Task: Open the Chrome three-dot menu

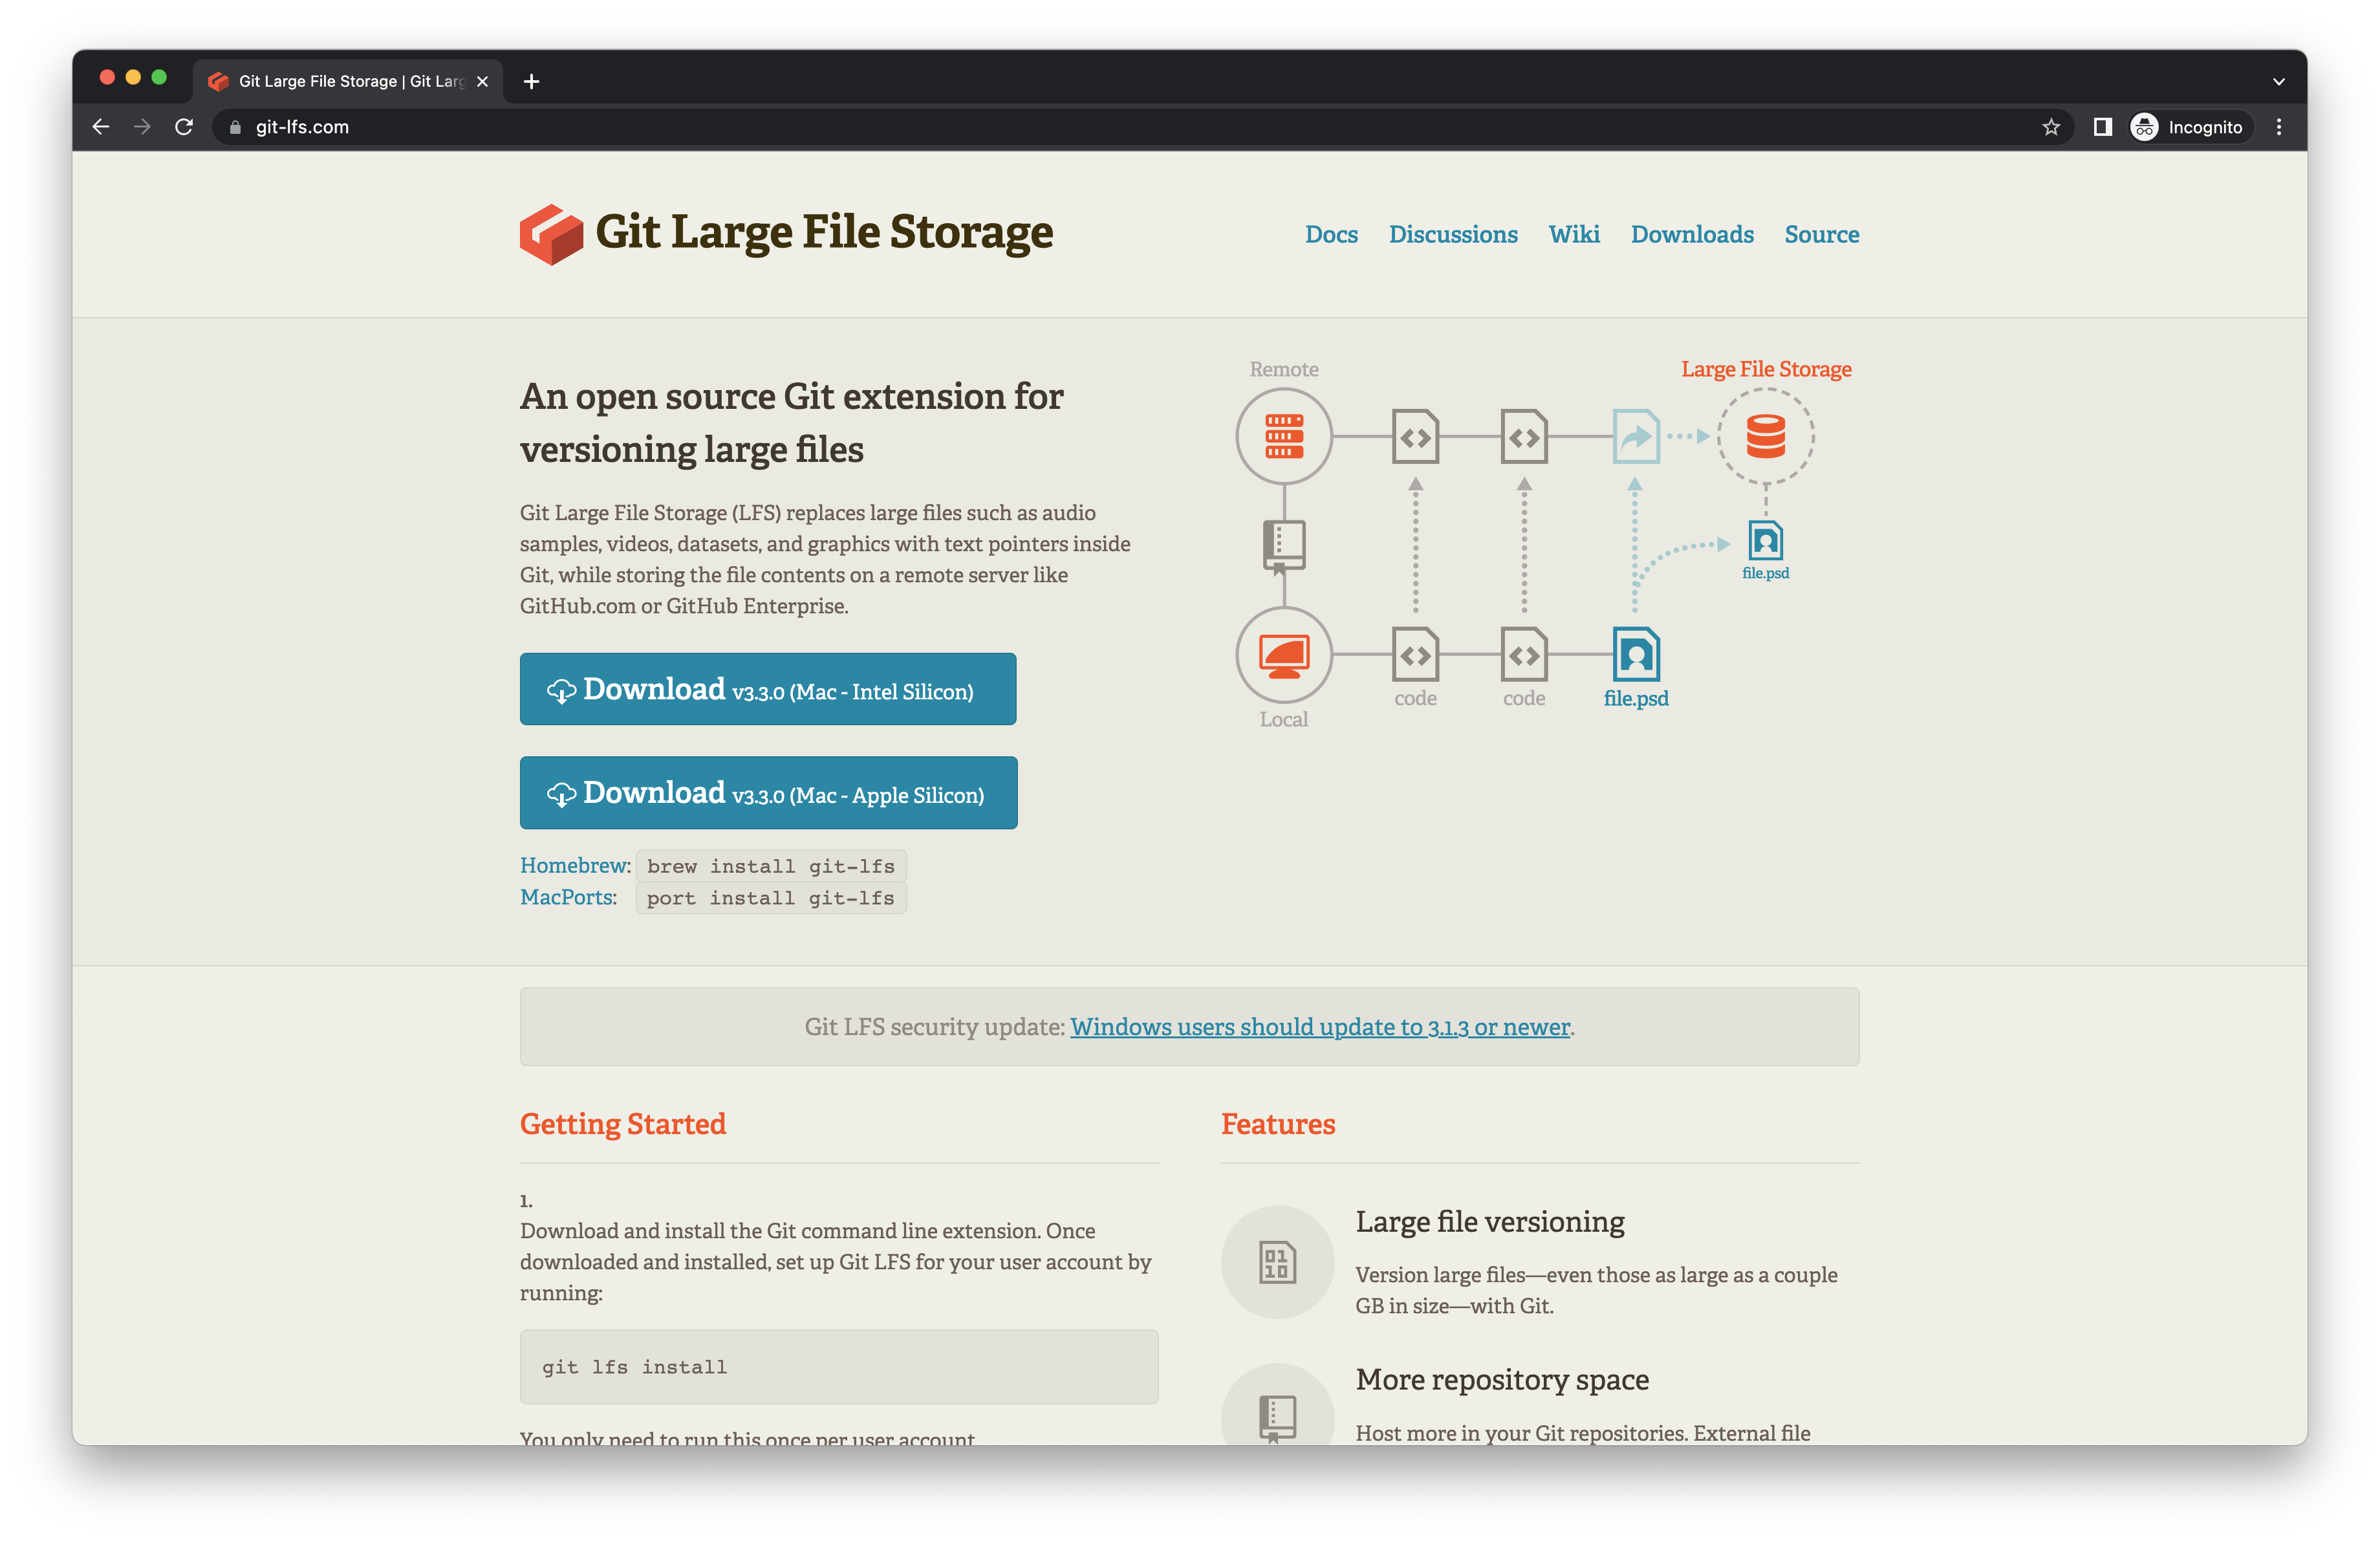Action: (x=2279, y=127)
